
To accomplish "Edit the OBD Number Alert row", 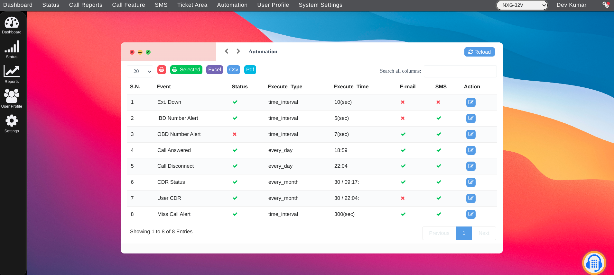I will (471, 134).
